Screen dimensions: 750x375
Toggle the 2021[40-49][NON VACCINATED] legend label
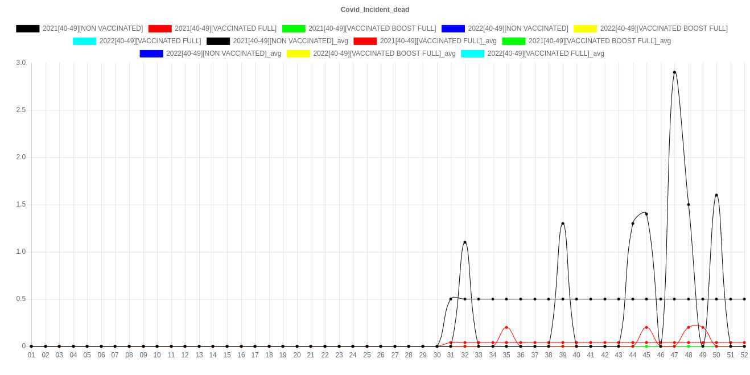click(92, 28)
